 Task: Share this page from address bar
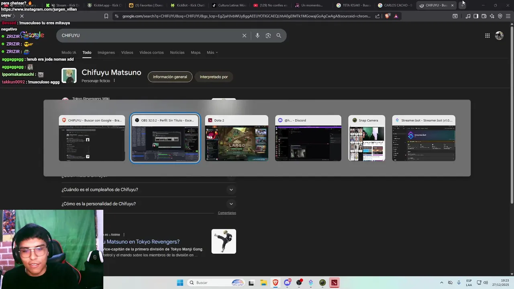(377, 16)
